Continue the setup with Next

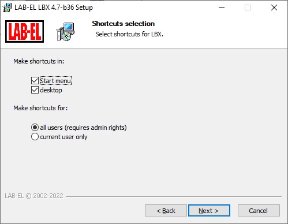pyautogui.click(x=209, y=211)
